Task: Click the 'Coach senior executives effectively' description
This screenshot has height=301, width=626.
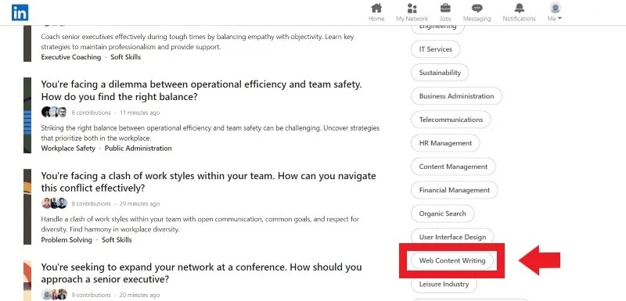Action: [198, 42]
